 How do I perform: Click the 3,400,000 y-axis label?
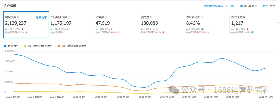pos(10,51)
